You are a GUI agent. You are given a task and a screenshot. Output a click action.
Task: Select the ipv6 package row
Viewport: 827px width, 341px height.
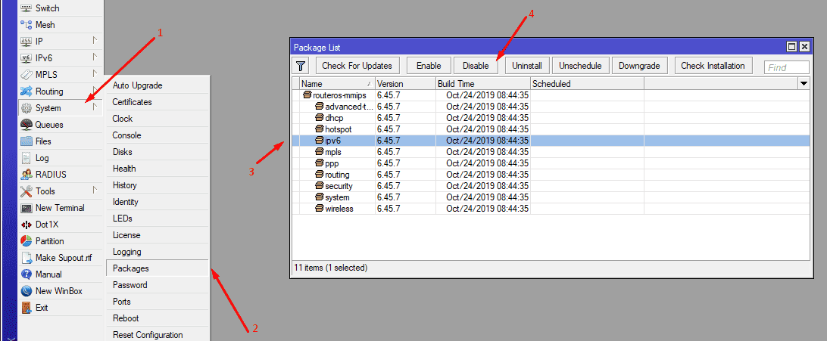click(x=332, y=141)
